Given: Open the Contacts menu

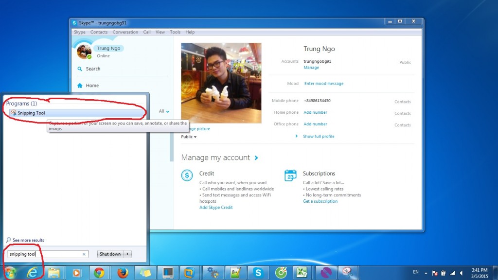Looking at the screenshot, I should click(99, 32).
